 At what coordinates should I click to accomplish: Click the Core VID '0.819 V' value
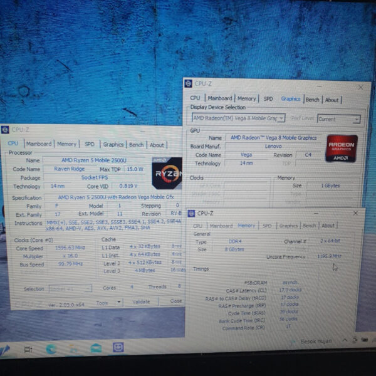tap(128, 186)
